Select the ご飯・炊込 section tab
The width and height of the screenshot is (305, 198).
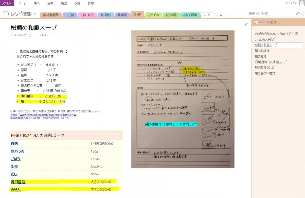(87, 15)
